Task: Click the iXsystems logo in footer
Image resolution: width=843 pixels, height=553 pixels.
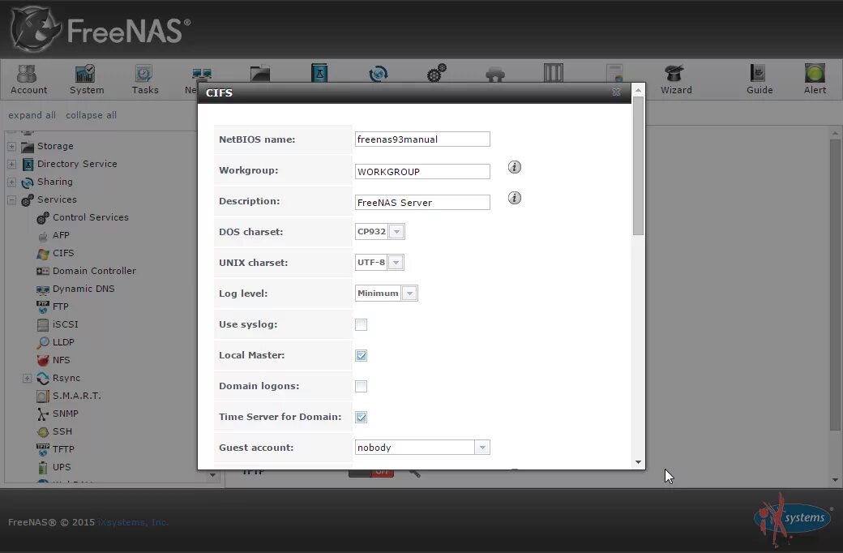Action: pos(793,519)
